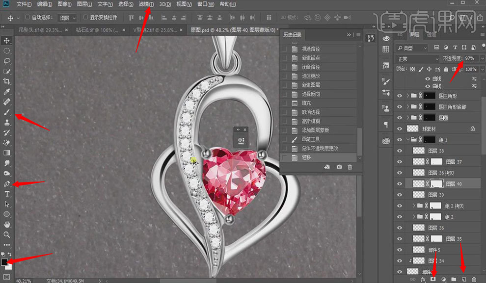Select the Zoom tool
The width and height of the screenshot is (486, 283).
(x=7, y=235)
